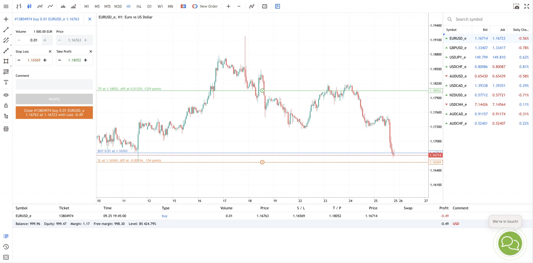Switch chart timeframe to H4
This screenshot has width=533, height=263.
pyautogui.click(x=139, y=6)
